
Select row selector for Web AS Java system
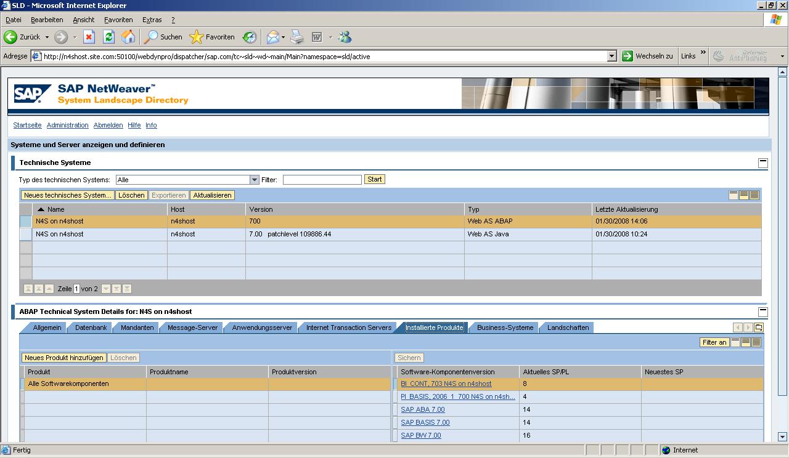pyautogui.click(x=25, y=235)
